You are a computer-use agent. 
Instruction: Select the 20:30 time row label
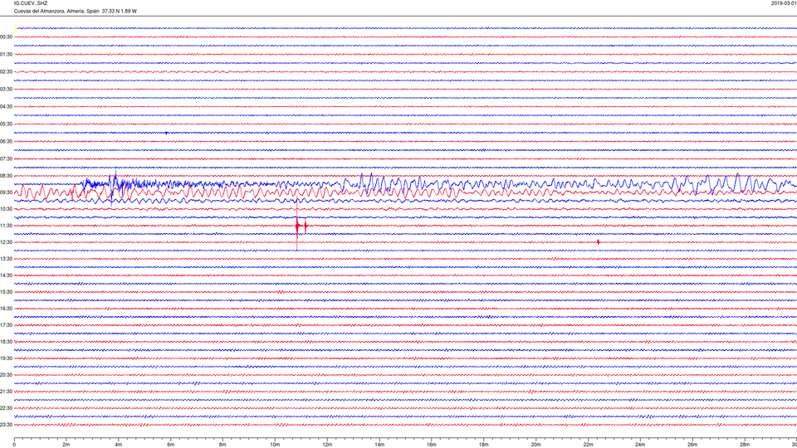(x=6, y=375)
